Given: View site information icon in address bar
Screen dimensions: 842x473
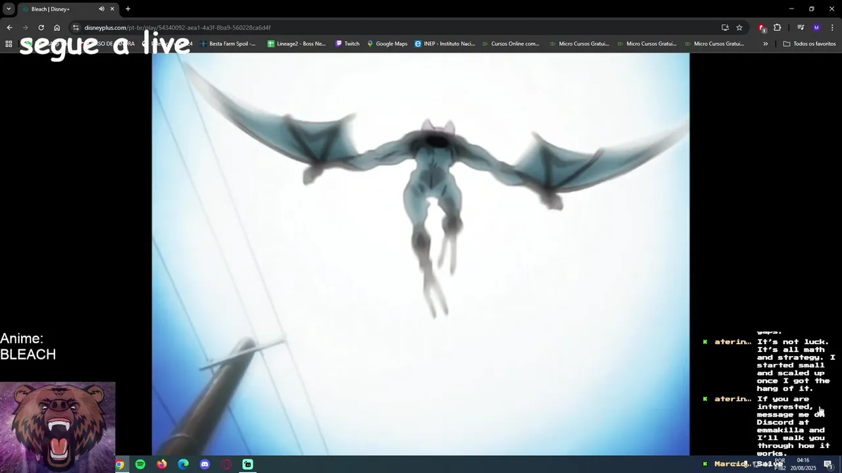Looking at the screenshot, I should pos(76,28).
